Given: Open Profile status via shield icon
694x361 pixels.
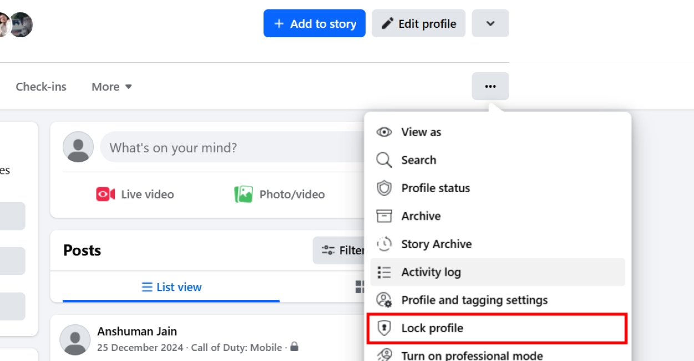Looking at the screenshot, I should click(384, 188).
